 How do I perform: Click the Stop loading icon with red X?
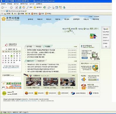point(17,7)
